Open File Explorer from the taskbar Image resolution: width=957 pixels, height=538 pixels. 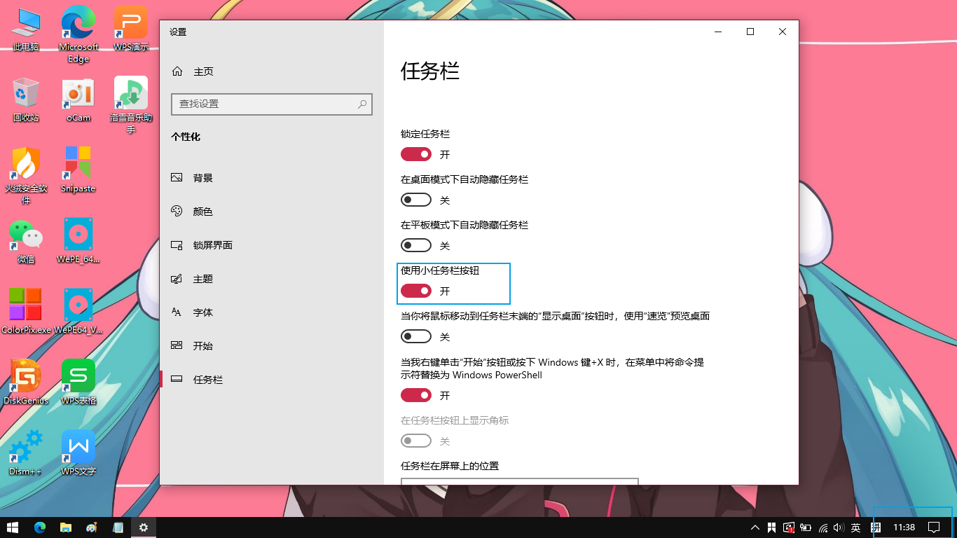(x=66, y=527)
